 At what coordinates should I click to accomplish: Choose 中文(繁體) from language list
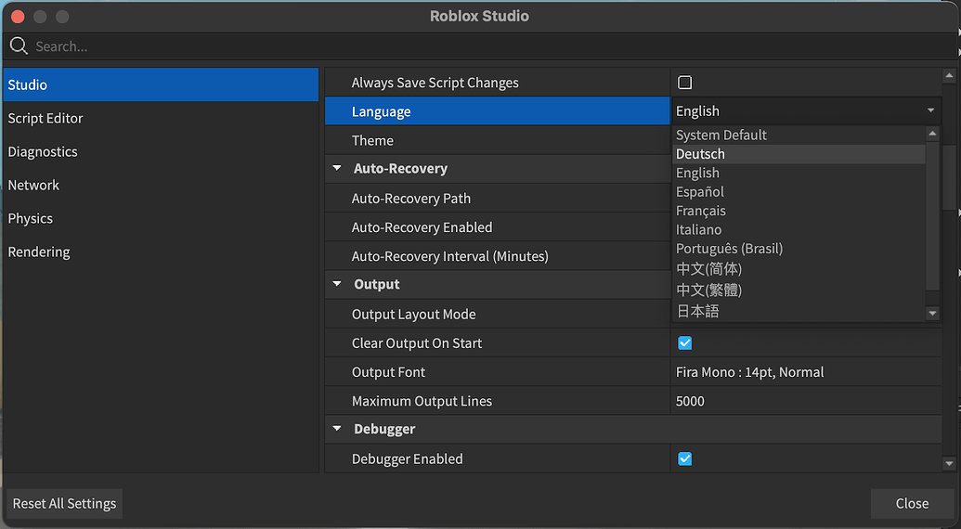799,290
